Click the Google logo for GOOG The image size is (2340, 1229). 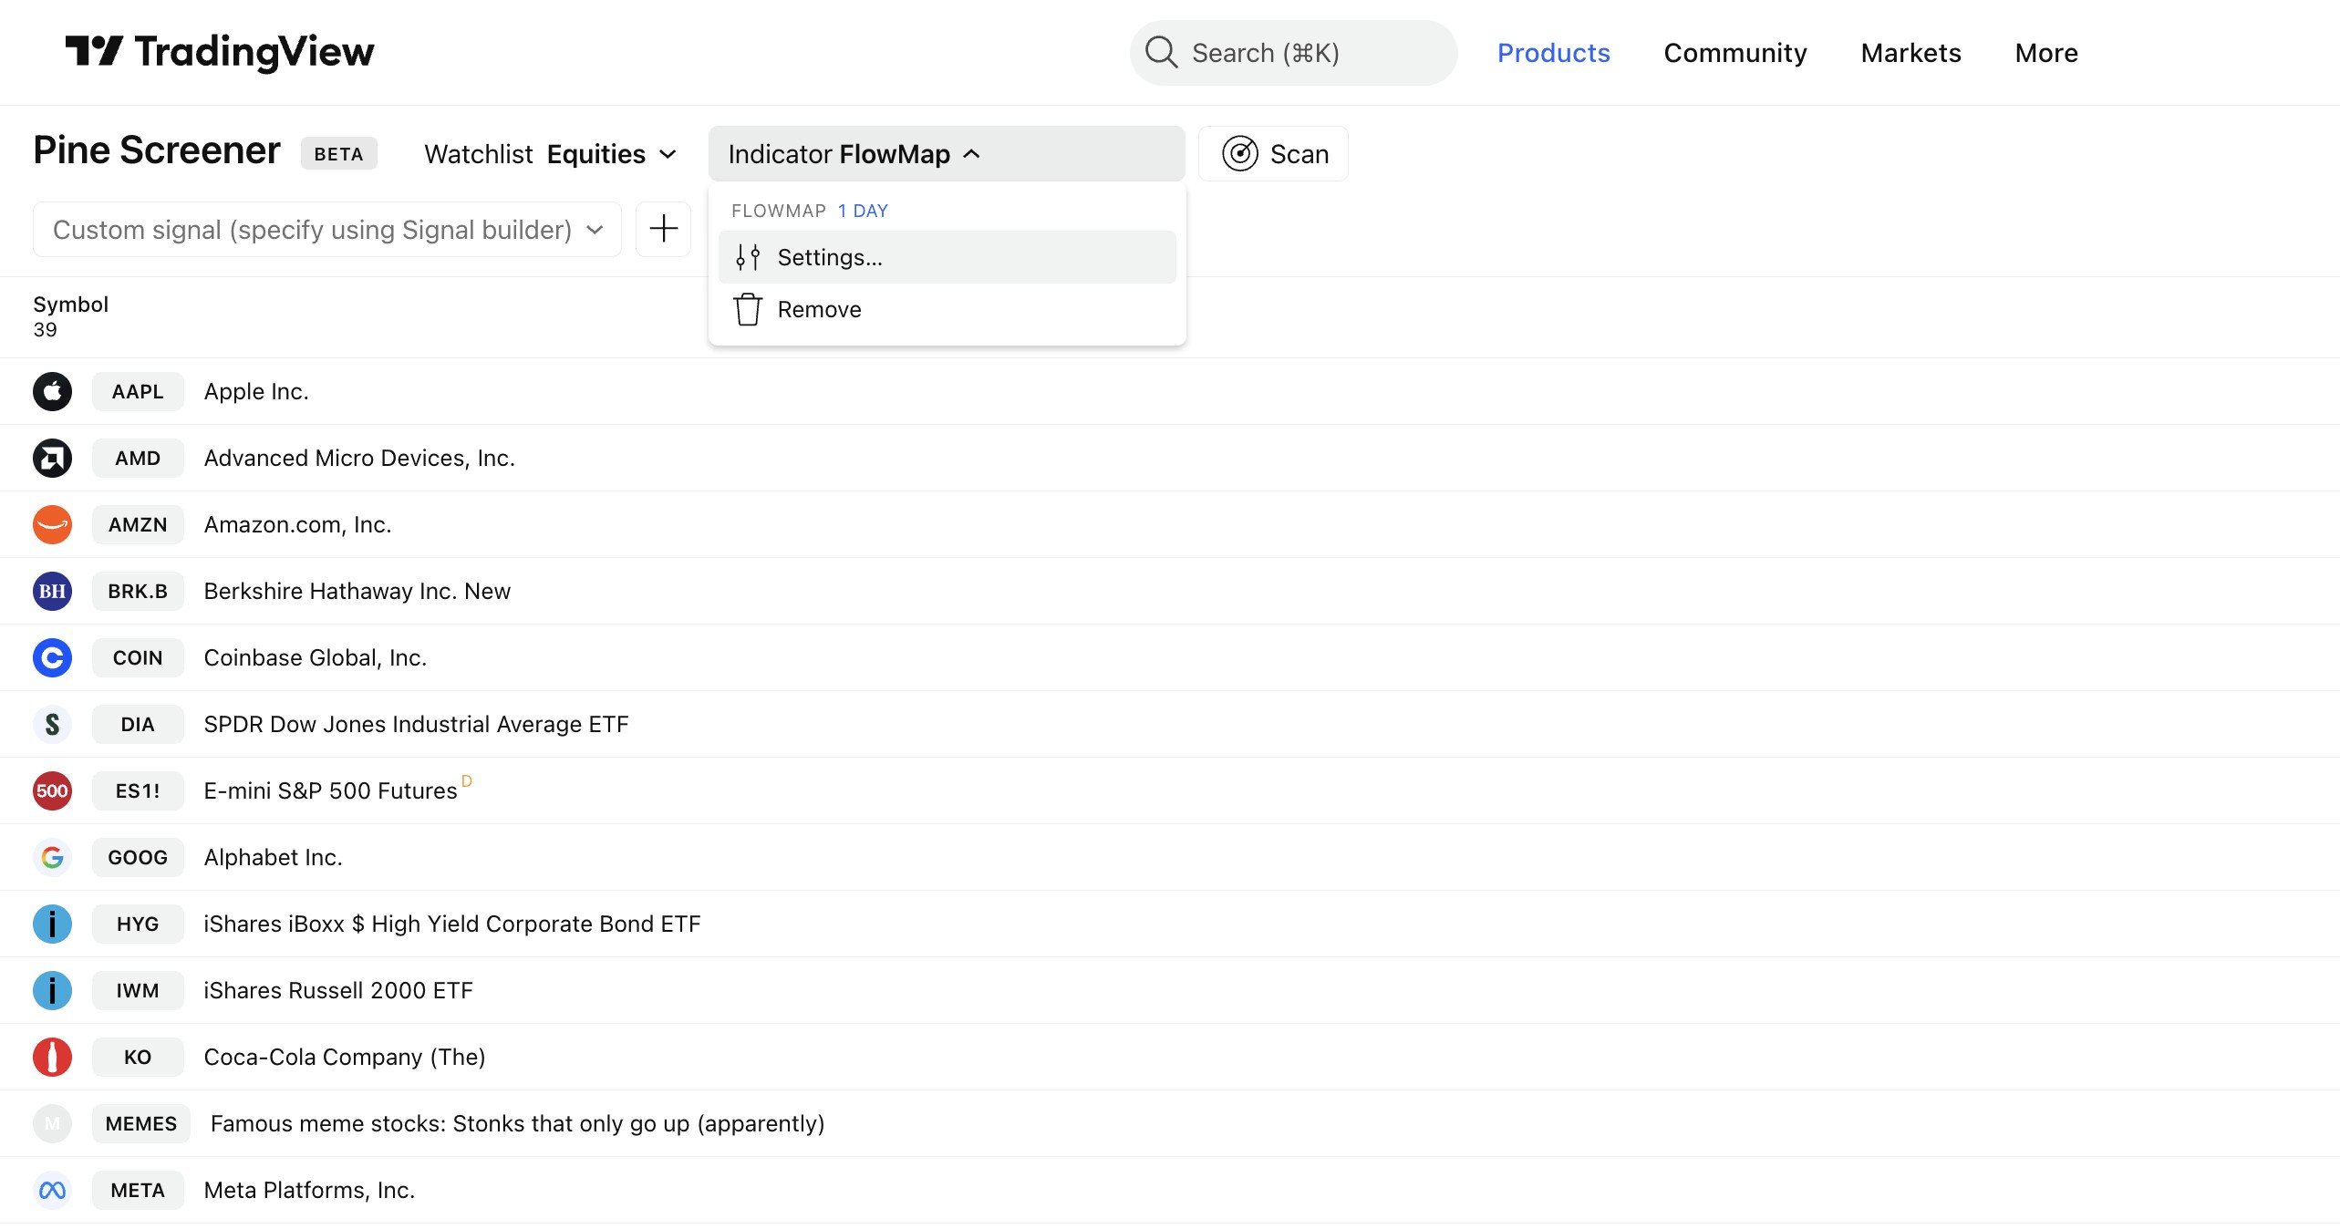[52, 858]
